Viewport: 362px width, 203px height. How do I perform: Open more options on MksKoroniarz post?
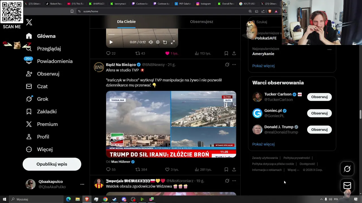[x=234, y=181]
